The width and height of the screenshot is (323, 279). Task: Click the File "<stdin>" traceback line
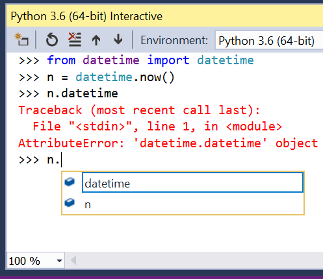click(157, 127)
